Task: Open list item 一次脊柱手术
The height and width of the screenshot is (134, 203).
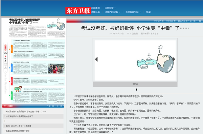Action: 19,116
